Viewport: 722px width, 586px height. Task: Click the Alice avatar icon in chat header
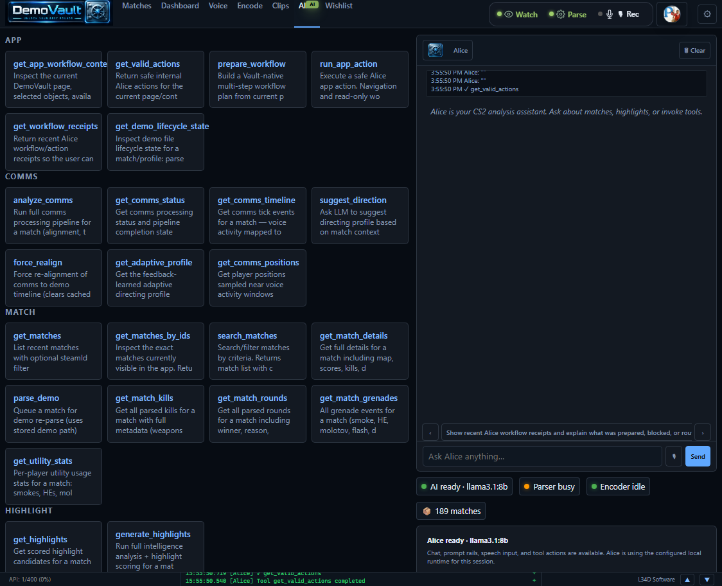point(435,50)
